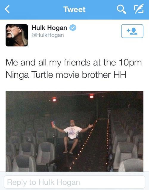The width and height of the screenshot is (149, 190).
Task: Open Hulk Hogan's profile avatar
Action: click(17, 35)
